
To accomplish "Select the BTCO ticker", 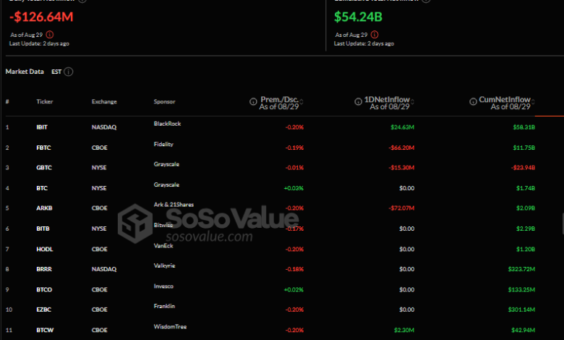I will (x=44, y=289).
